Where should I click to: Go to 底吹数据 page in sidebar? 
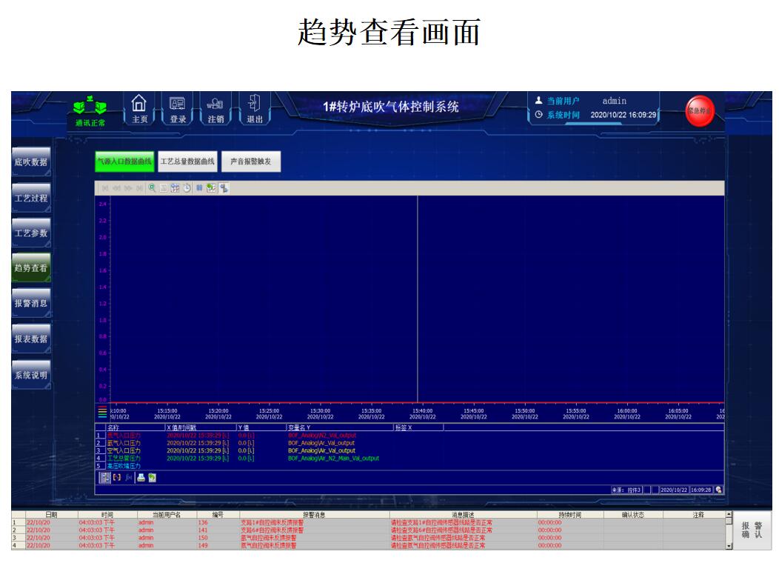pyautogui.click(x=31, y=162)
